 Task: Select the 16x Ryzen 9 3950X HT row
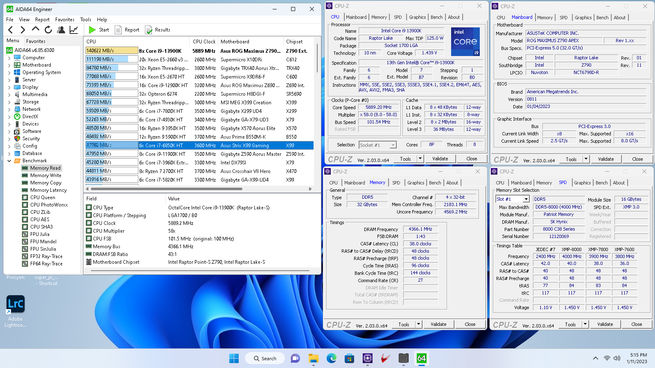click(199, 128)
